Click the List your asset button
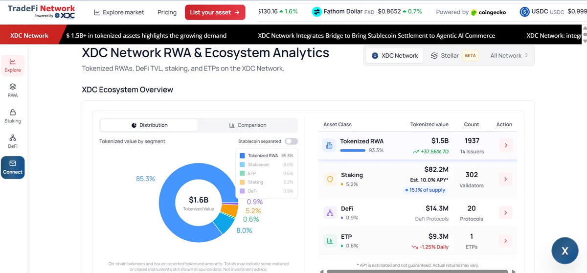Viewport: 587px width, 273px height. 215,12
